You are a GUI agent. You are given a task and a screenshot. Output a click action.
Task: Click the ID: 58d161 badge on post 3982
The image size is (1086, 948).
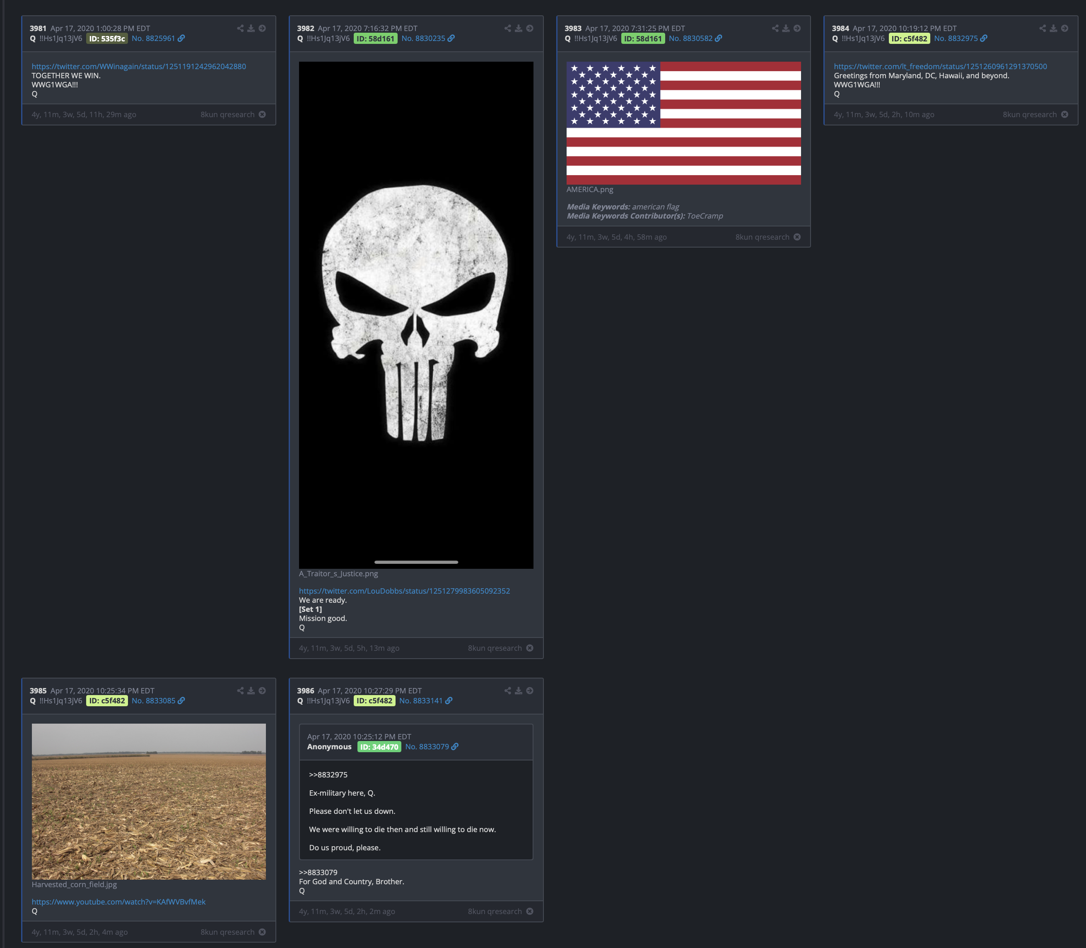pos(375,38)
